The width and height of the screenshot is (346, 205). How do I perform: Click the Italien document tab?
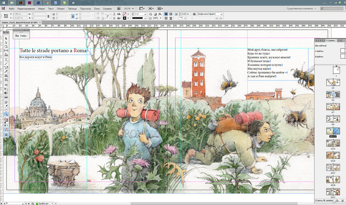pyautogui.click(x=20, y=23)
